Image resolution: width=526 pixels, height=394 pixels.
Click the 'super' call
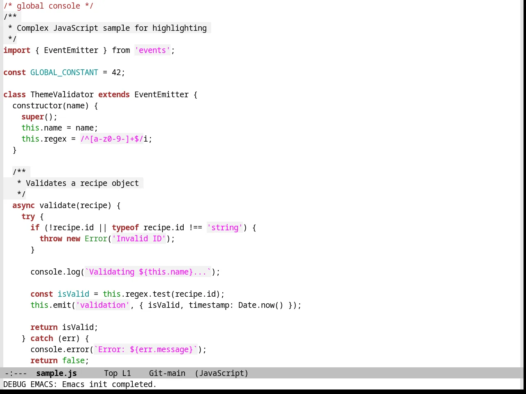tap(32, 117)
